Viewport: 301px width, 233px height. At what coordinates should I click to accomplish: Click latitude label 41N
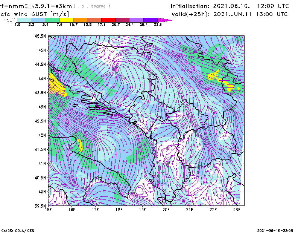[42, 164]
